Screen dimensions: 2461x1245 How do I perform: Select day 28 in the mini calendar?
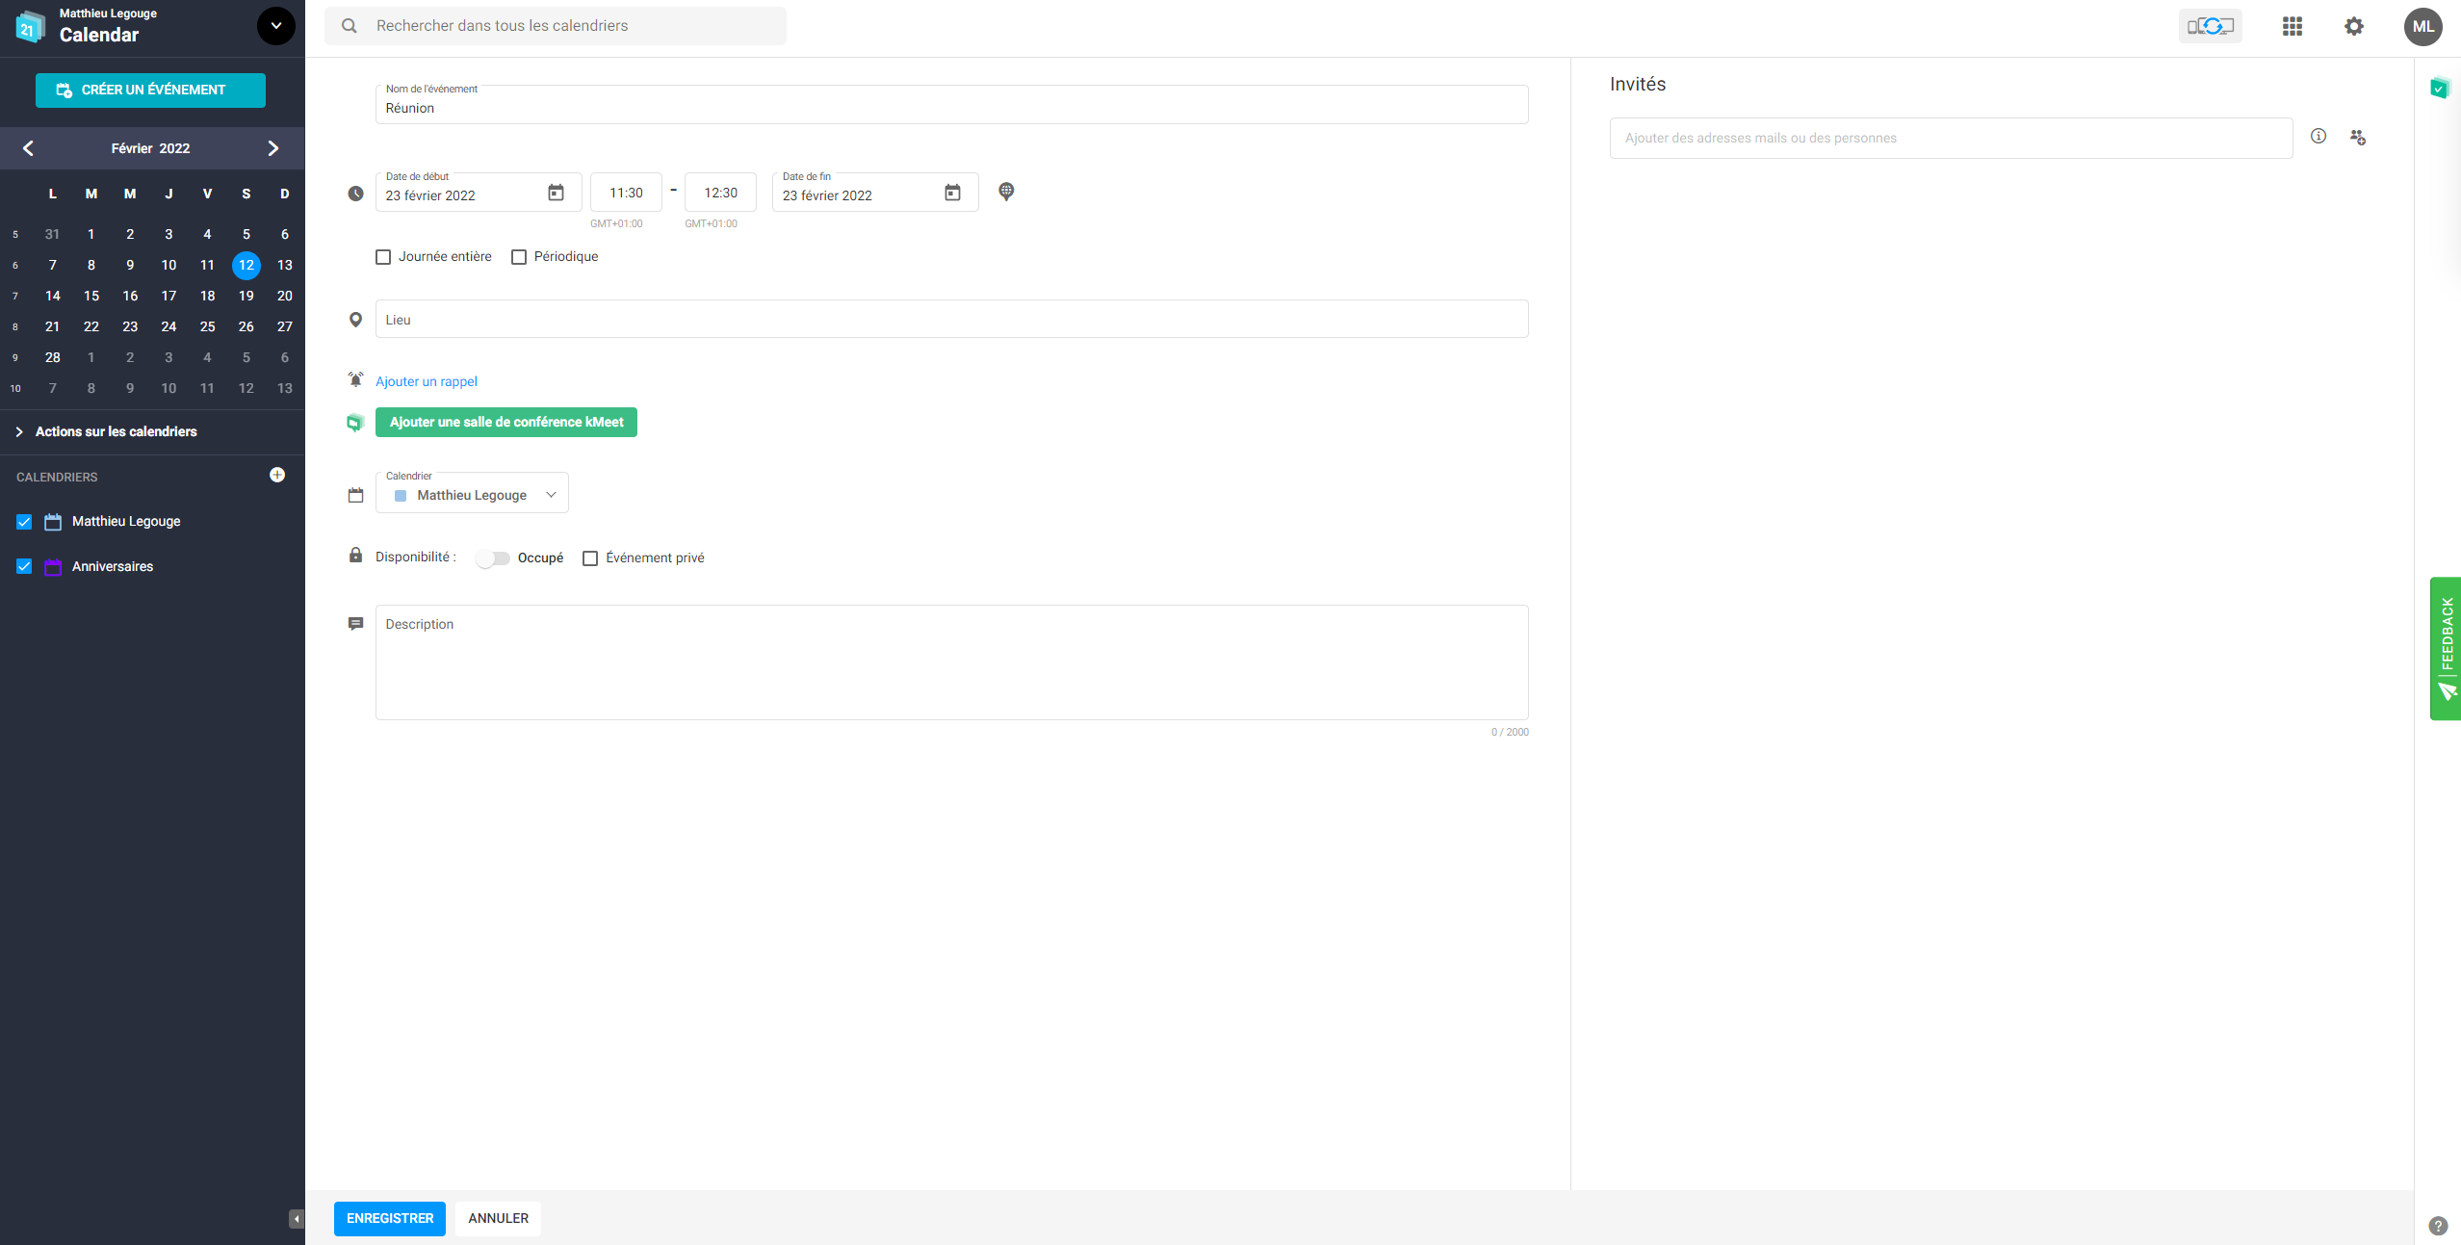coord(53,357)
